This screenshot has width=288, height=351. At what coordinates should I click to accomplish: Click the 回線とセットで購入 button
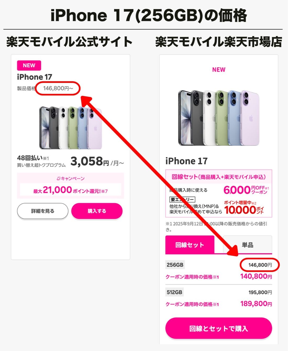(219, 329)
